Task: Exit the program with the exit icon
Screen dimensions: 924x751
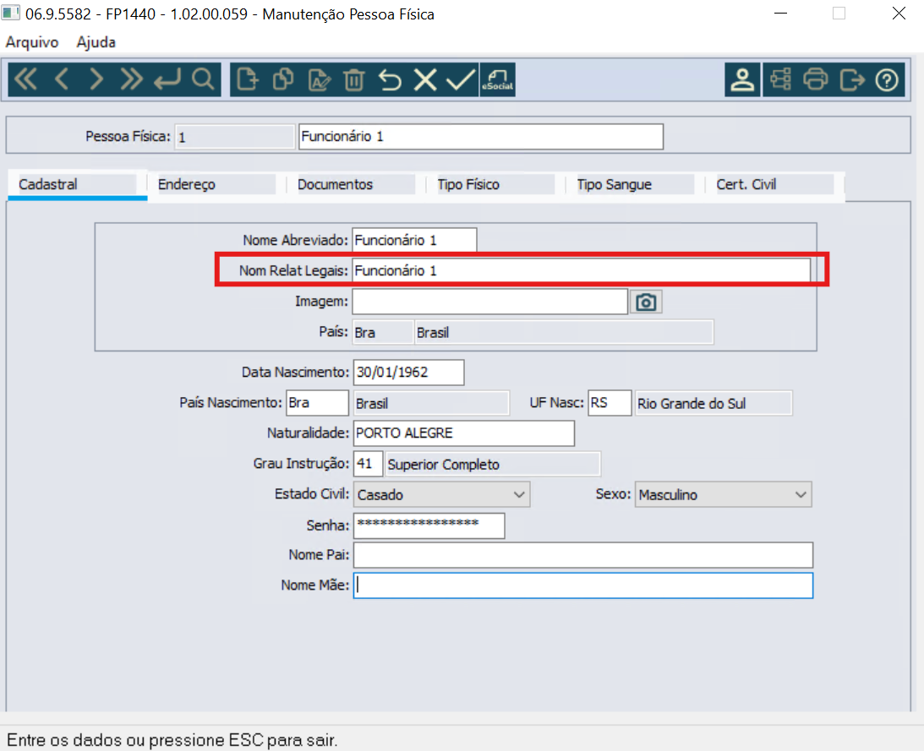Action: pyautogui.click(x=851, y=79)
